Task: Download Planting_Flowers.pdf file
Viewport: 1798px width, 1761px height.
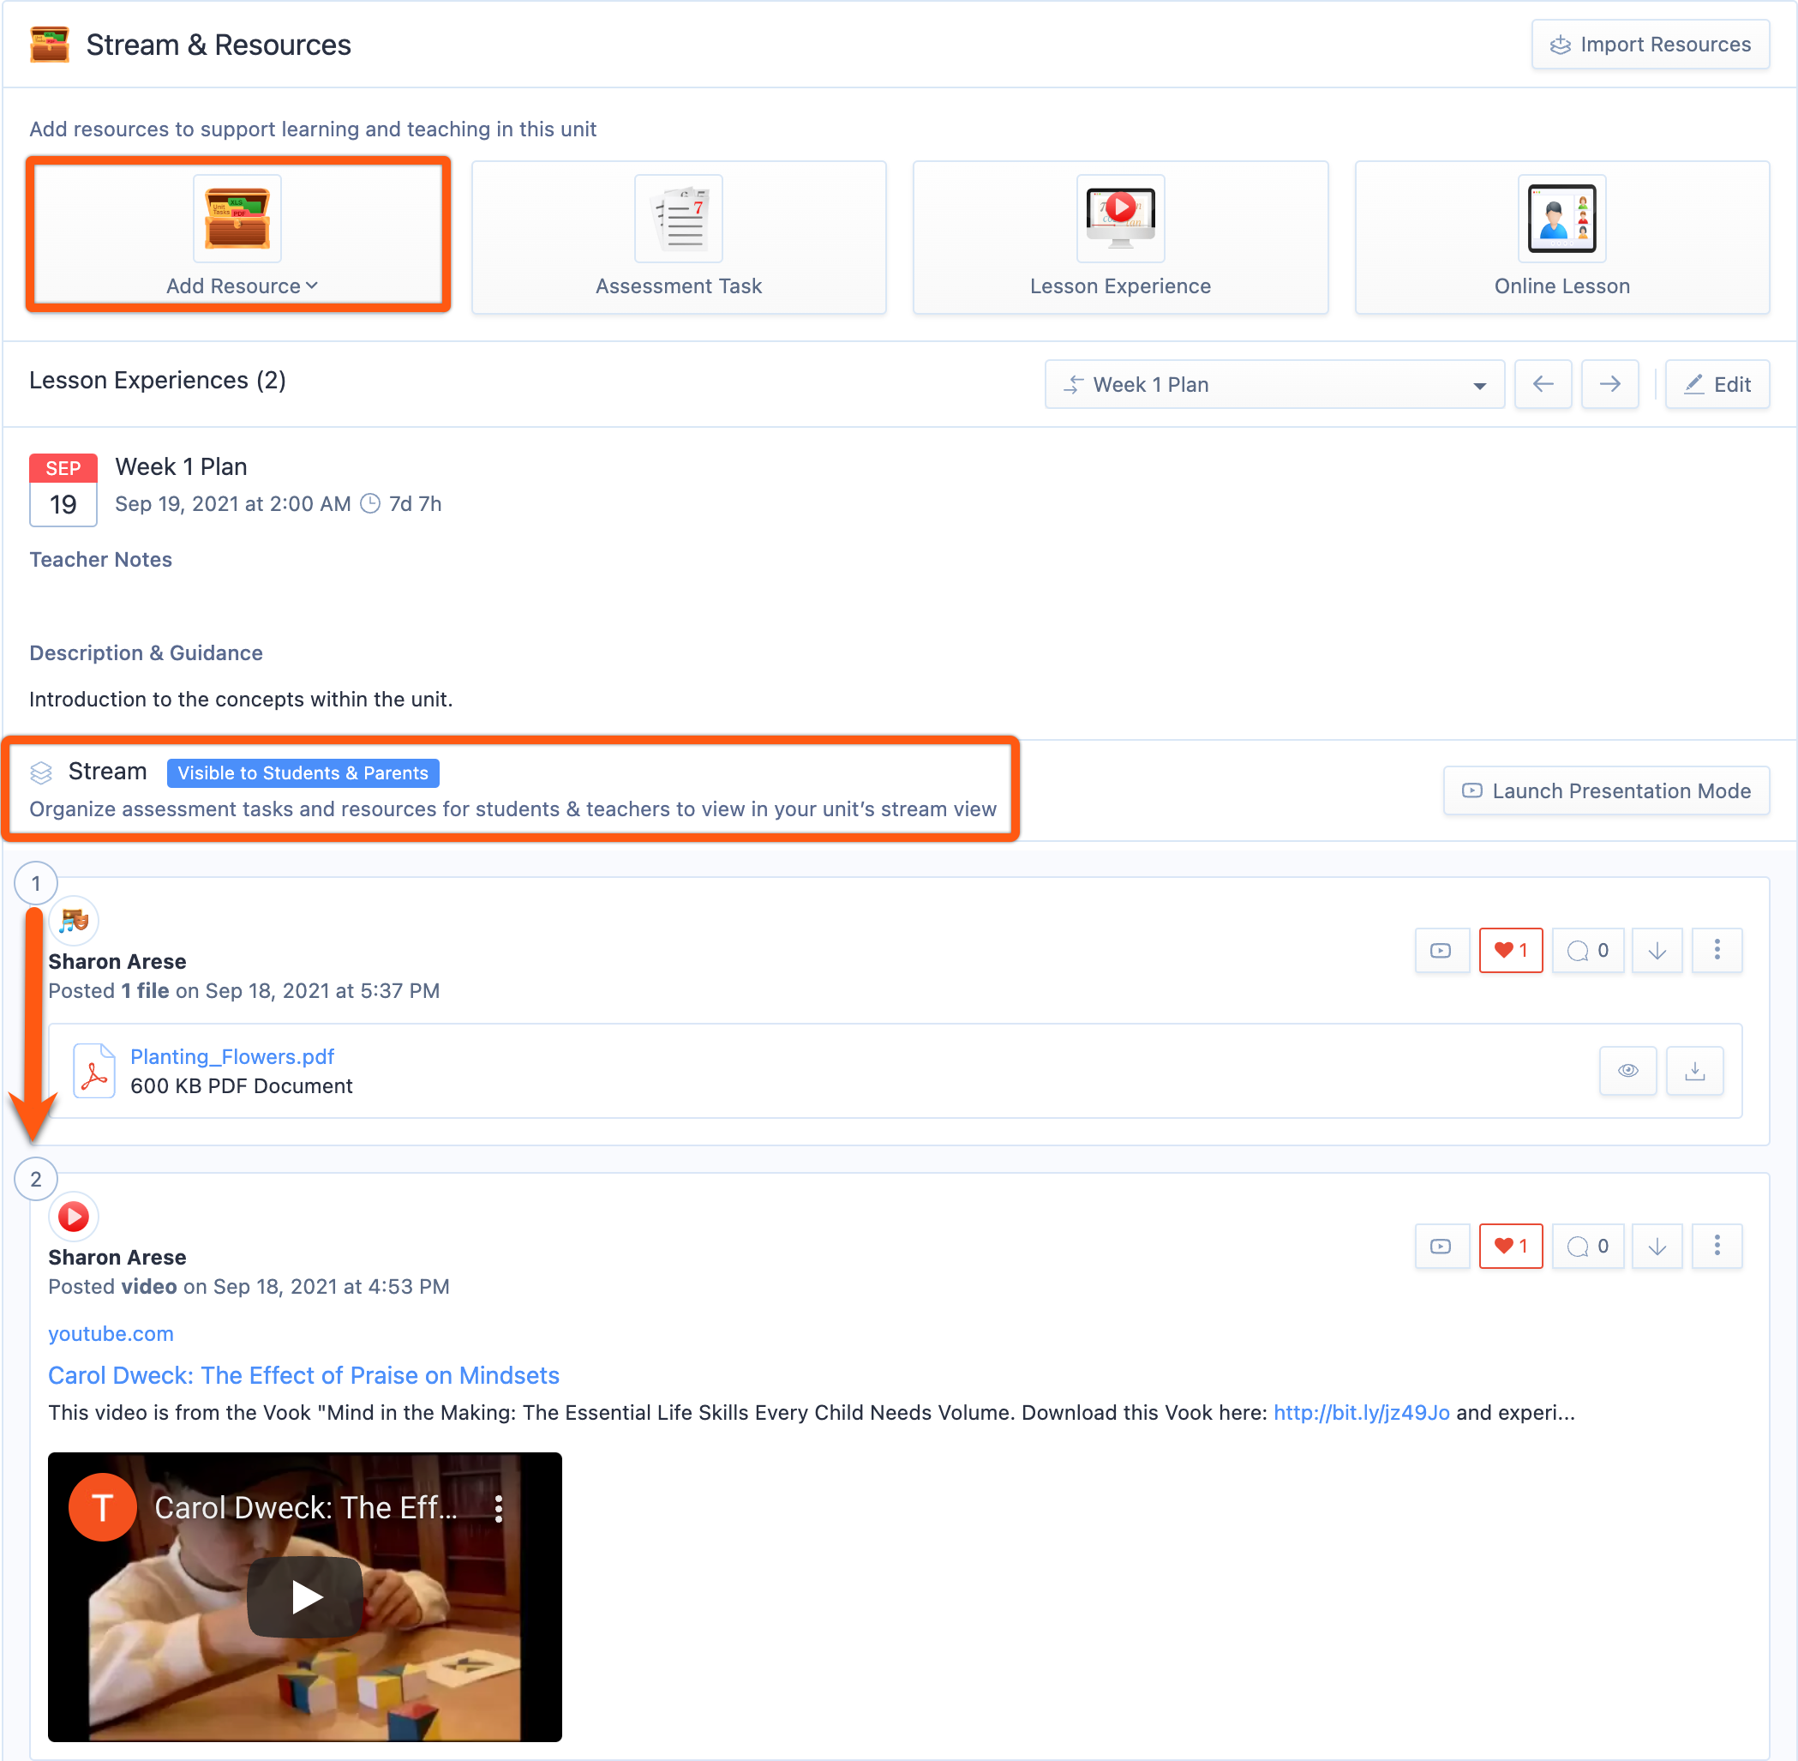Action: coord(1693,1070)
